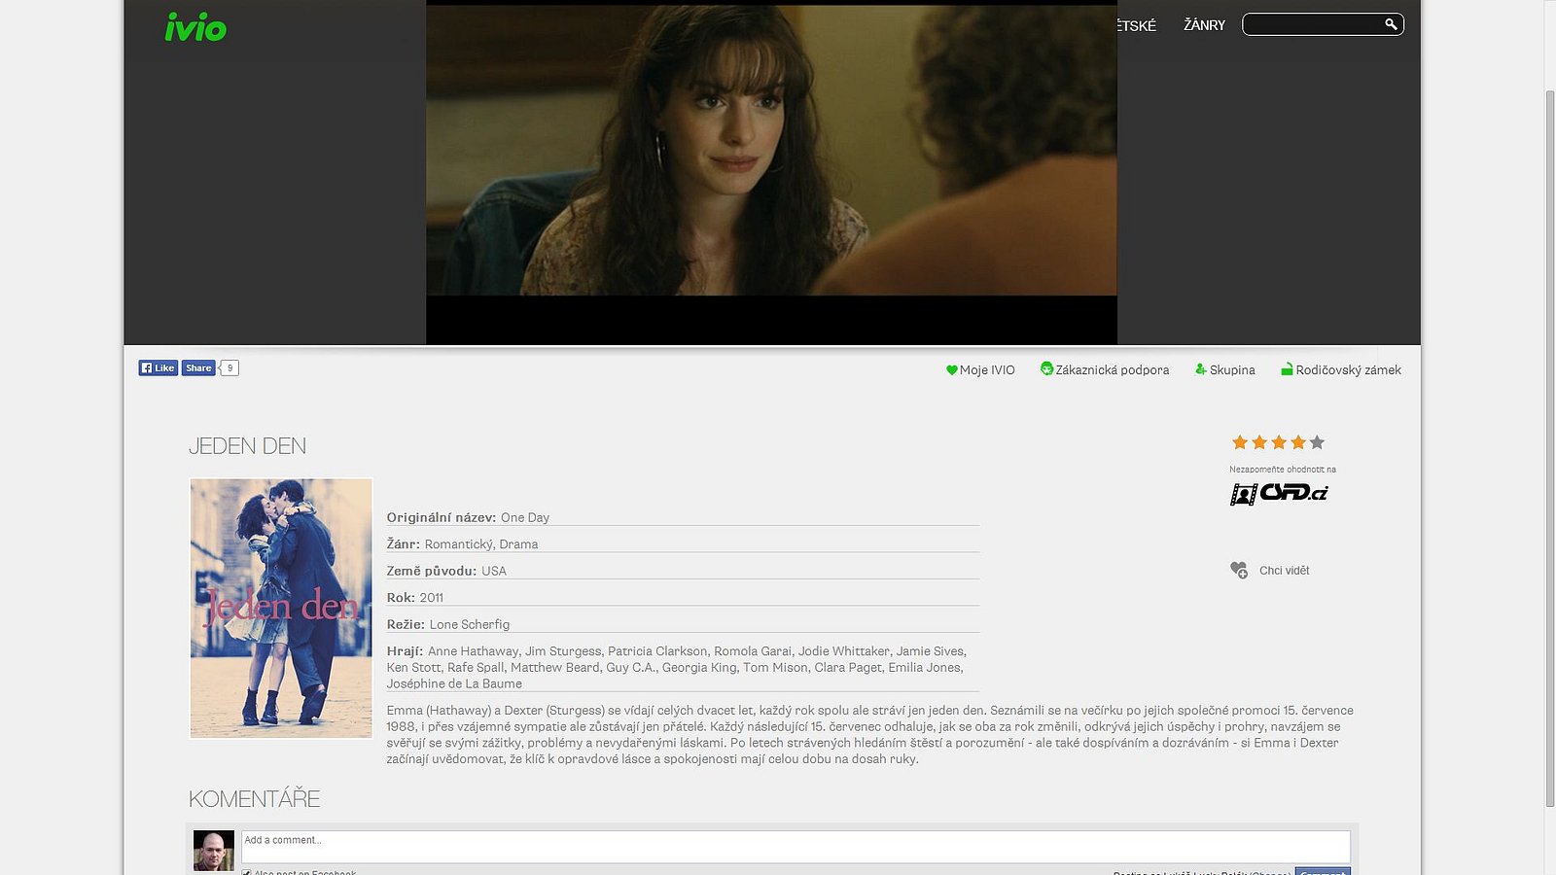Viewport: 1556px width, 875px height.
Task: Rate the movie five stars
Action: 1317,443
